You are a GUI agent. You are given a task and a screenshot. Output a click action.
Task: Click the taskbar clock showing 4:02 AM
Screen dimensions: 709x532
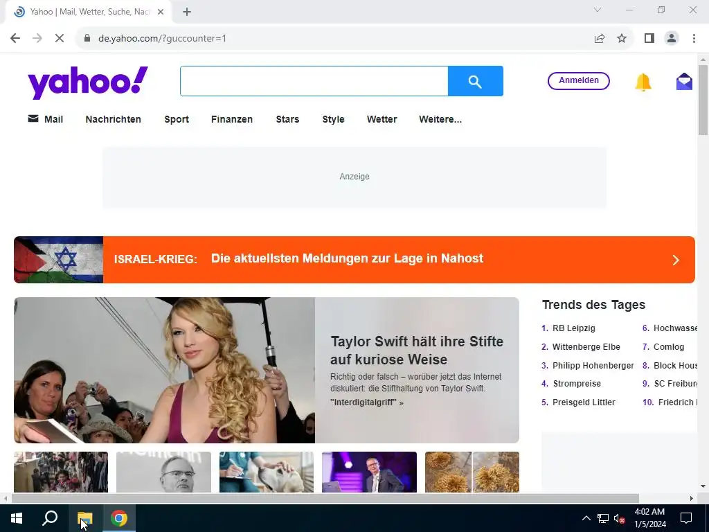tap(649, 518)
